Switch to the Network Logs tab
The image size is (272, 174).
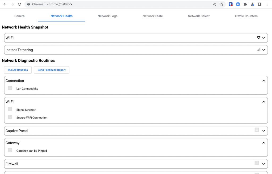click(x=107, y=16)
